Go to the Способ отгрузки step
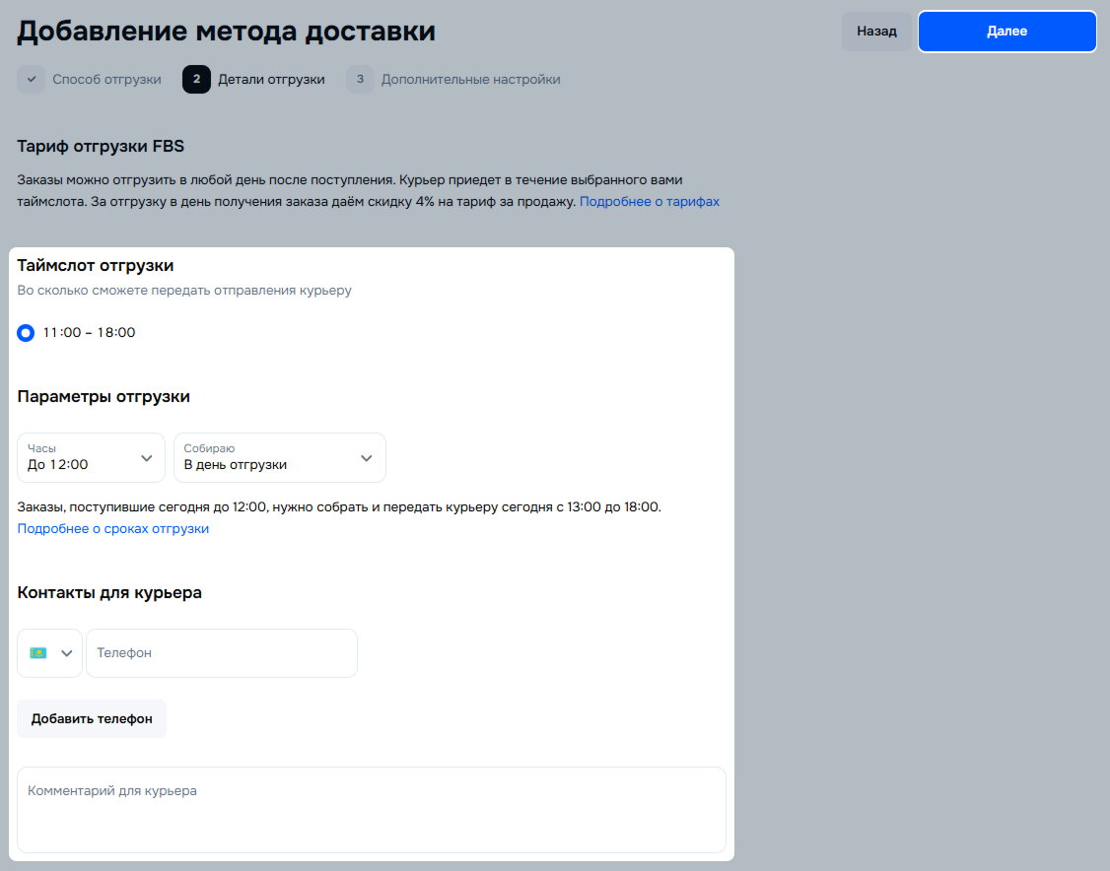Screen dimensions: 1110x871 [x=106, y=80]
